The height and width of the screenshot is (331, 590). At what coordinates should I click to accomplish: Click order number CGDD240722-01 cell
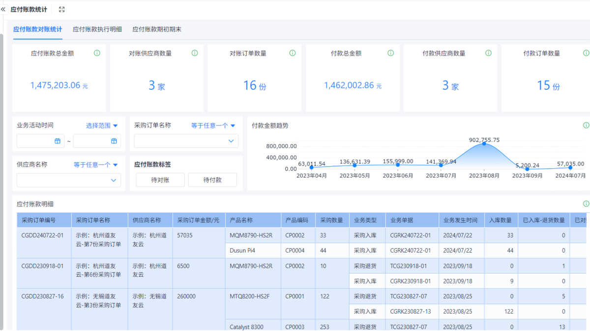pos(42,235)
